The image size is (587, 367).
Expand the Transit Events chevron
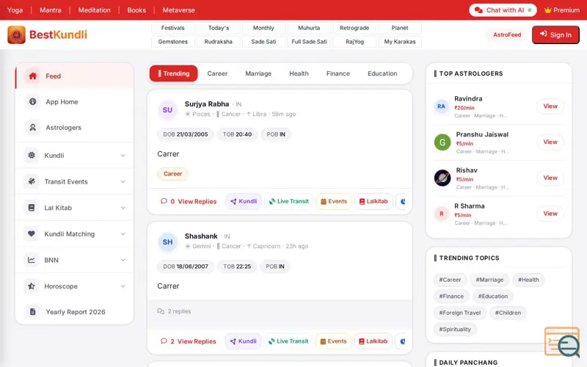[123, 181]
